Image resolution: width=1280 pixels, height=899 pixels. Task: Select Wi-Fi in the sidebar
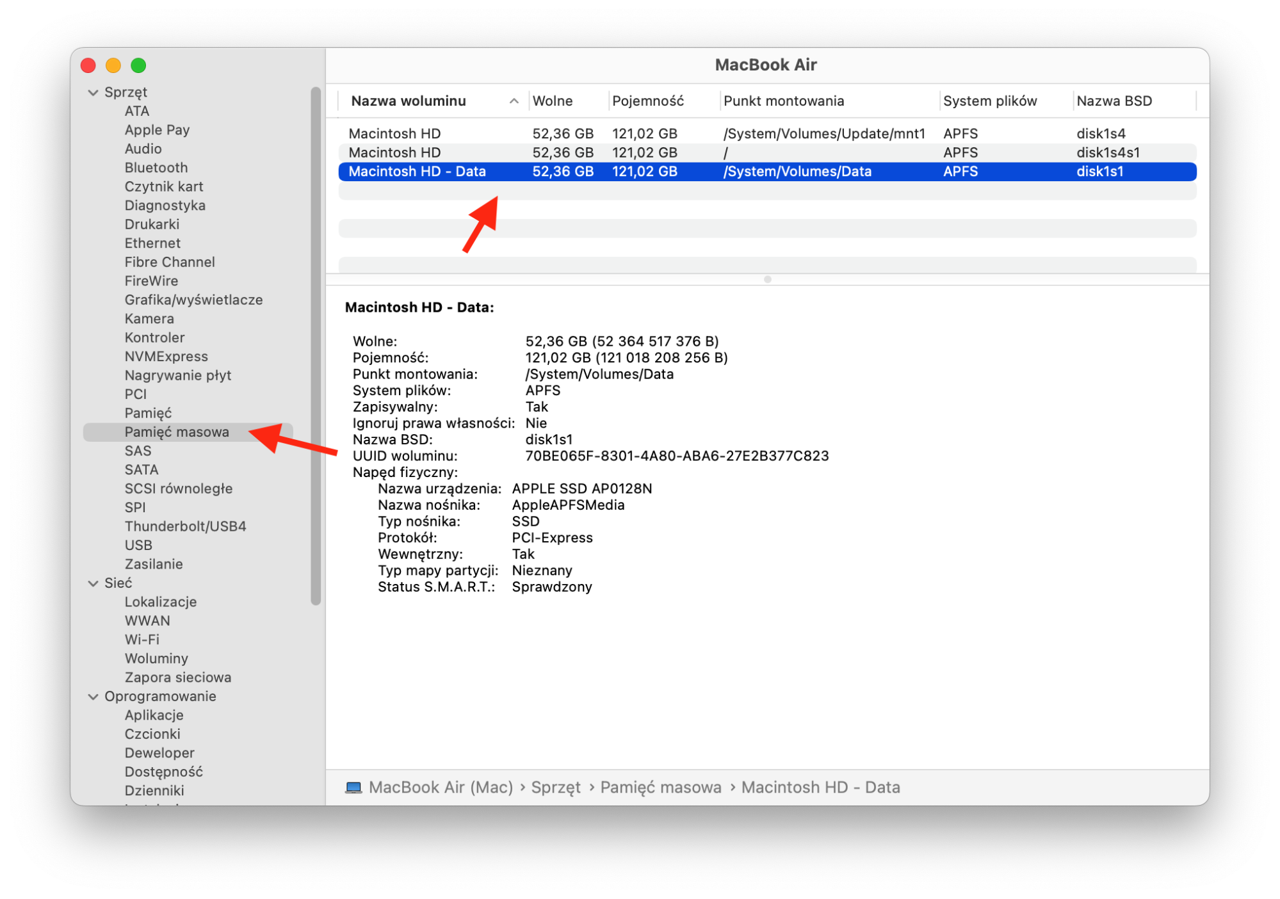point(142,640)
